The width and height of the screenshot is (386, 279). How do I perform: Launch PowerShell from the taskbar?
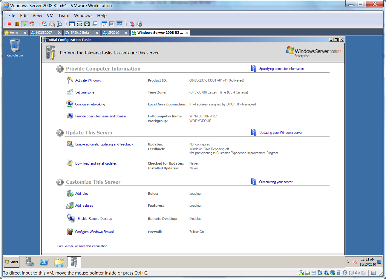click(x=45, y=262)
